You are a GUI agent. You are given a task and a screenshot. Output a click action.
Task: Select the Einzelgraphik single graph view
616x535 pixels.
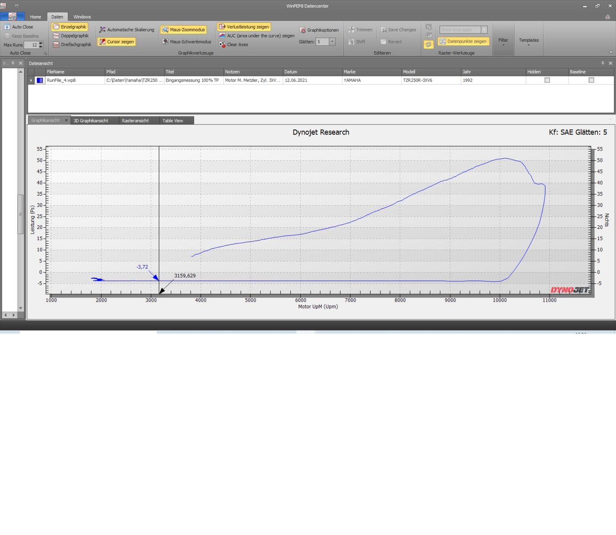(x=70, y=27)
